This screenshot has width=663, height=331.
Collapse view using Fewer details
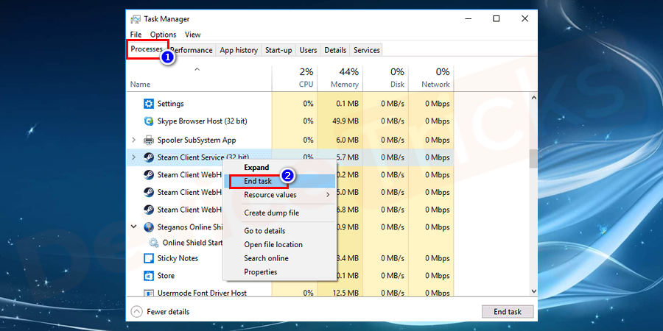click(161, 312)
